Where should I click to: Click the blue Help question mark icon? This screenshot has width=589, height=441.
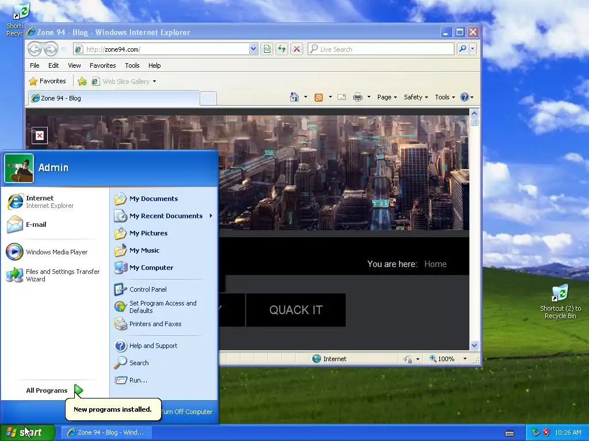[x=465, y=97]
